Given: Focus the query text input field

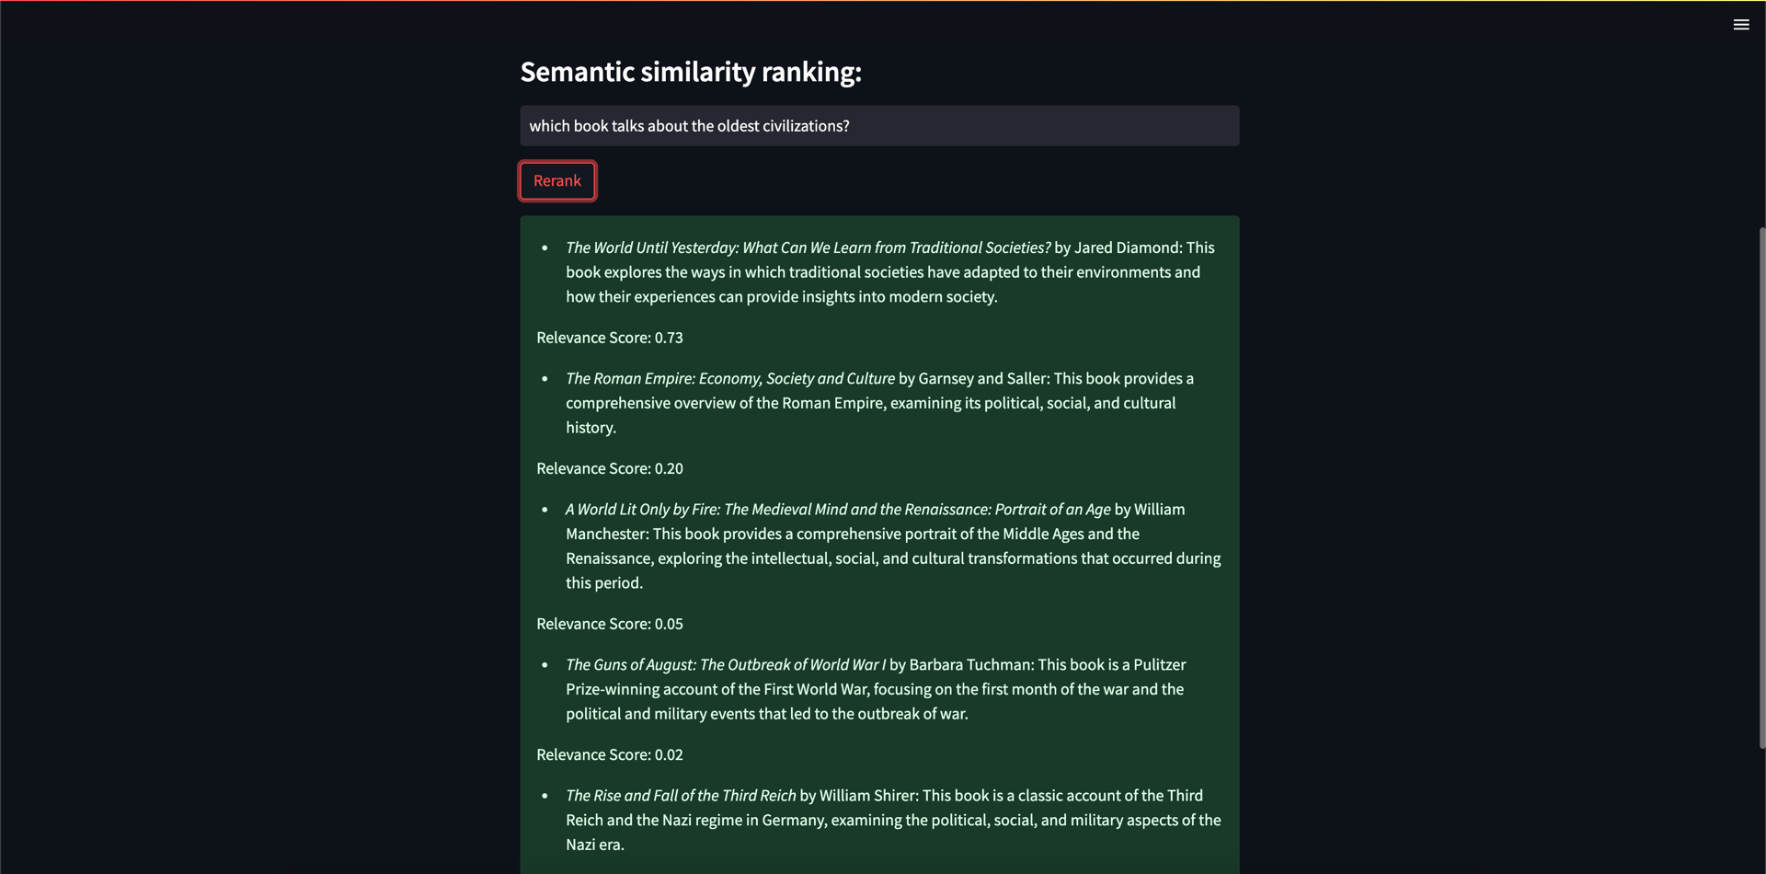Looking at the screenshot, I should (x=878, y=126).
